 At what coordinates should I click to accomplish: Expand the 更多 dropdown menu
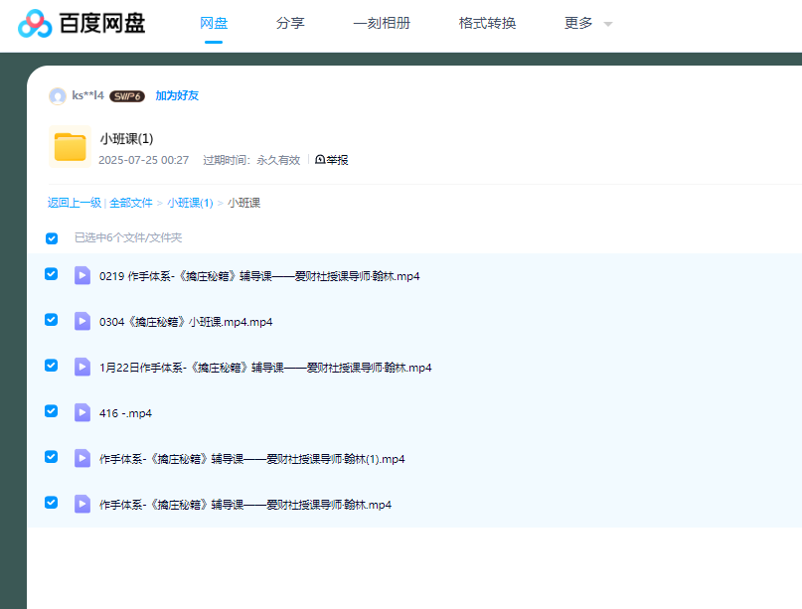[x=588, y=23]
